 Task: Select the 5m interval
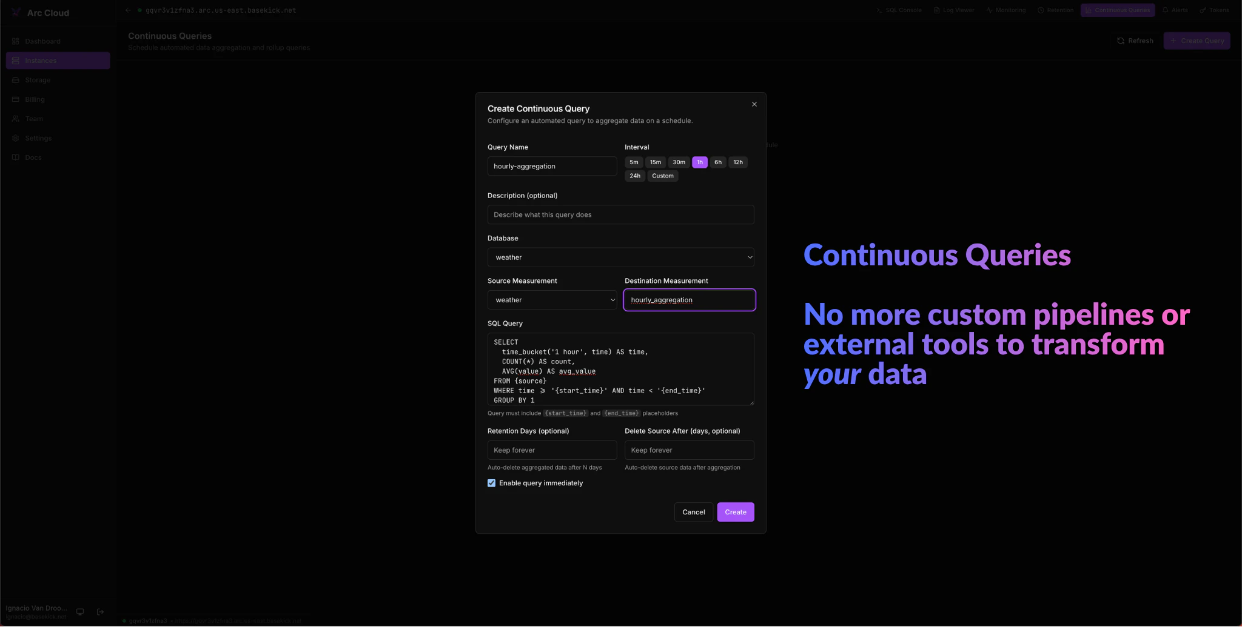[634, 162]
